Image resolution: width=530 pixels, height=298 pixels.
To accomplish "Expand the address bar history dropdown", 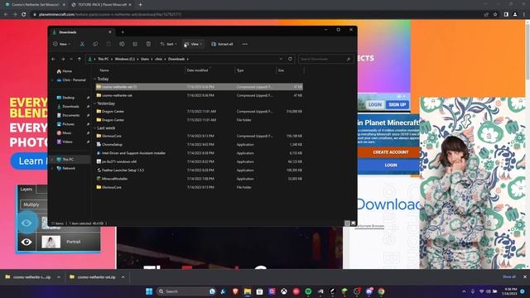I will 281,59.
